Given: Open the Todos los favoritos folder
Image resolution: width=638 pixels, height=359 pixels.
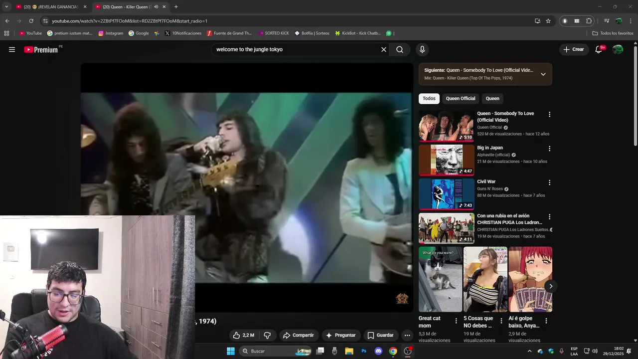Looking at the screenshot, I should click(x=613, y=33).
